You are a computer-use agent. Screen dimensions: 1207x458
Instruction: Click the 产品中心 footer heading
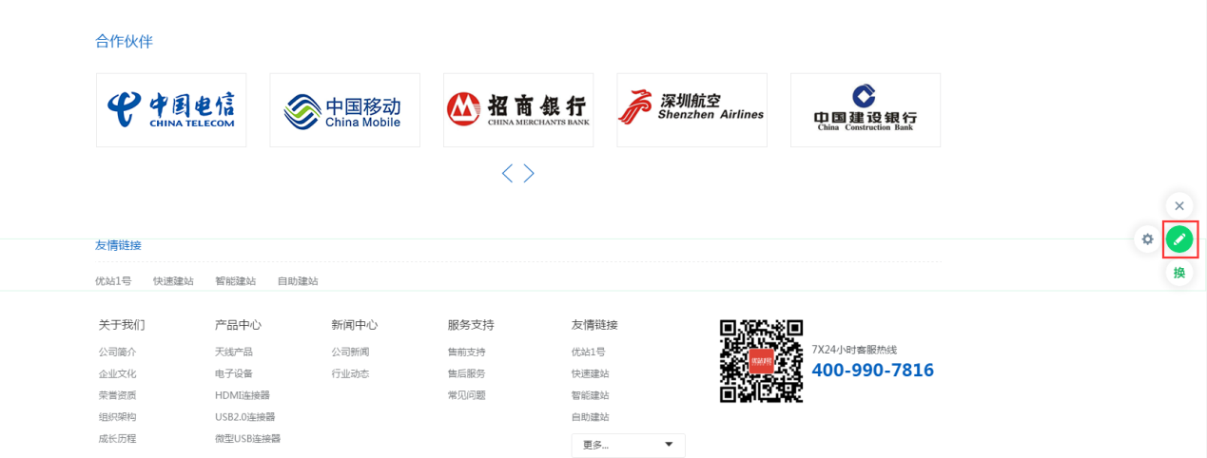(238, 325)
